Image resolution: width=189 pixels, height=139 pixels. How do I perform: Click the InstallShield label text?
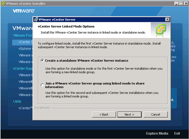42,108
